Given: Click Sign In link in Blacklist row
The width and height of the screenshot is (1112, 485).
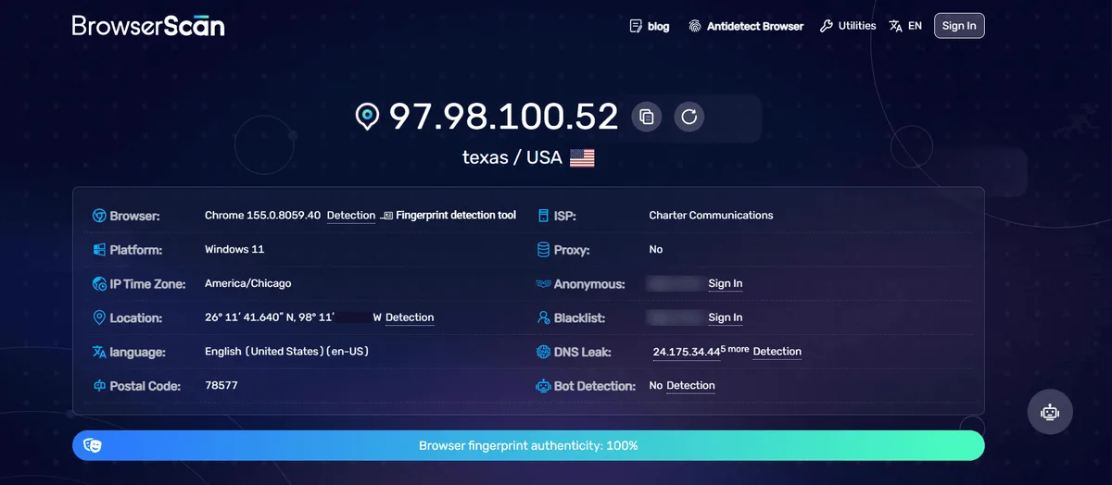Looking at the screenshot, I should coord(726,317).
